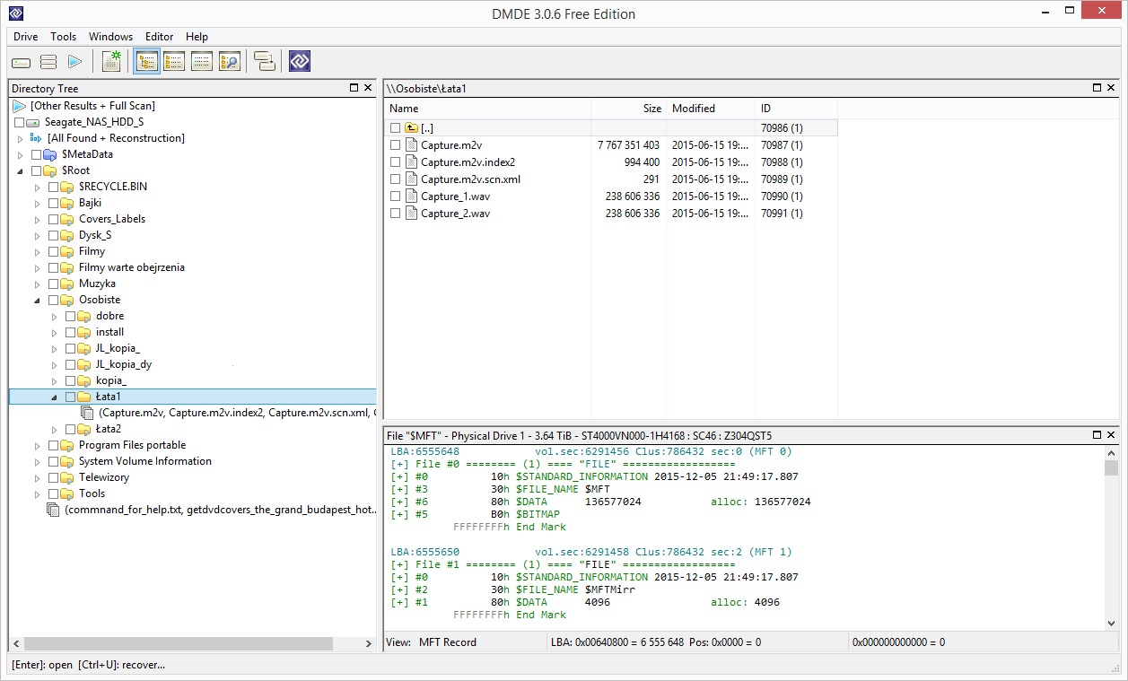The image size is (1128, 681).
Task: Sort files by Size column header
Action: point(628,109)
